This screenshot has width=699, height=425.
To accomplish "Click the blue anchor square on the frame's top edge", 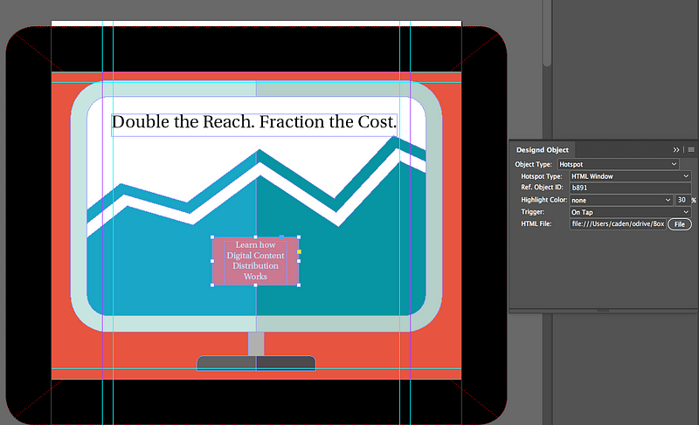I will coord(281,237).
